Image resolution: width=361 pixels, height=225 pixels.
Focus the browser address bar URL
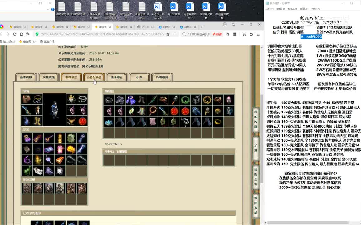(102, 34)
